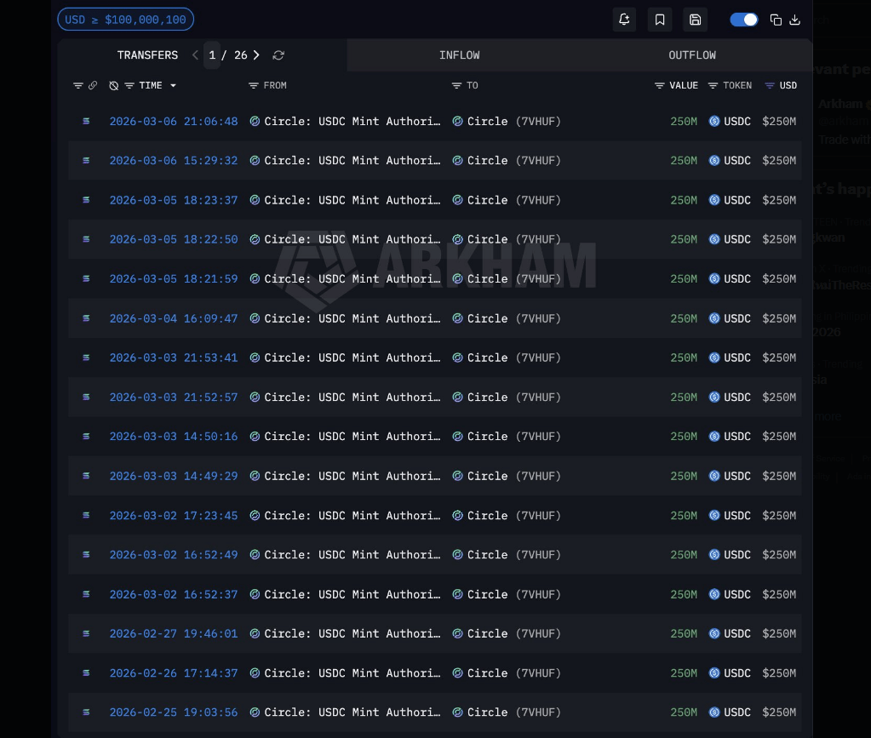The height and width of the screenshot is (738, 871).
Task: Expand the TIME sort dropdown arrow
Action: tap(174, 86)
